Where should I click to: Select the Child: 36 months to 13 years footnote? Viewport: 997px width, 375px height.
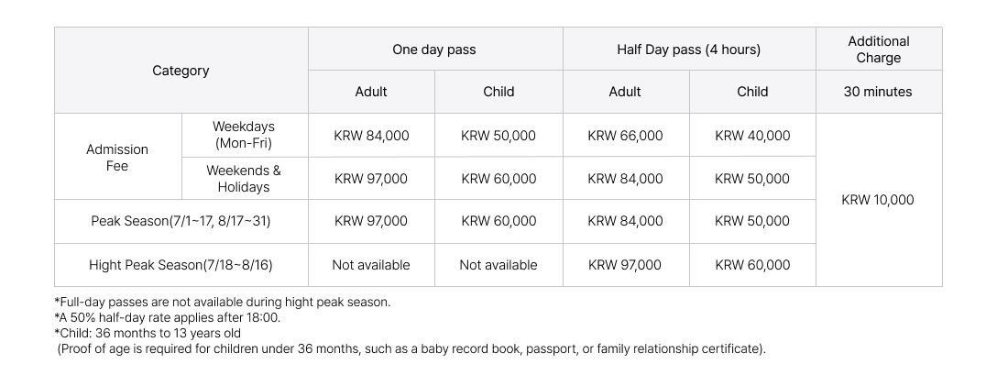click(148, 333)
